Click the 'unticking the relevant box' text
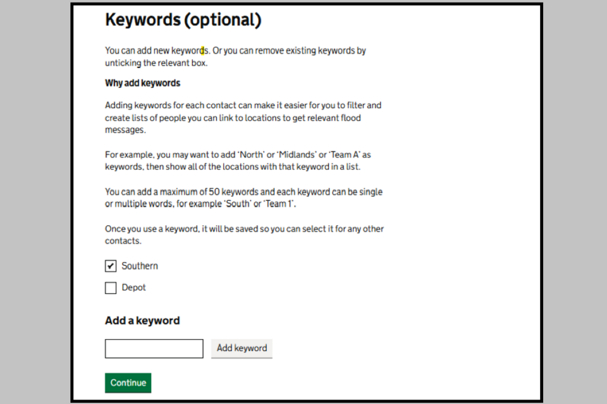 pos(156,63)
